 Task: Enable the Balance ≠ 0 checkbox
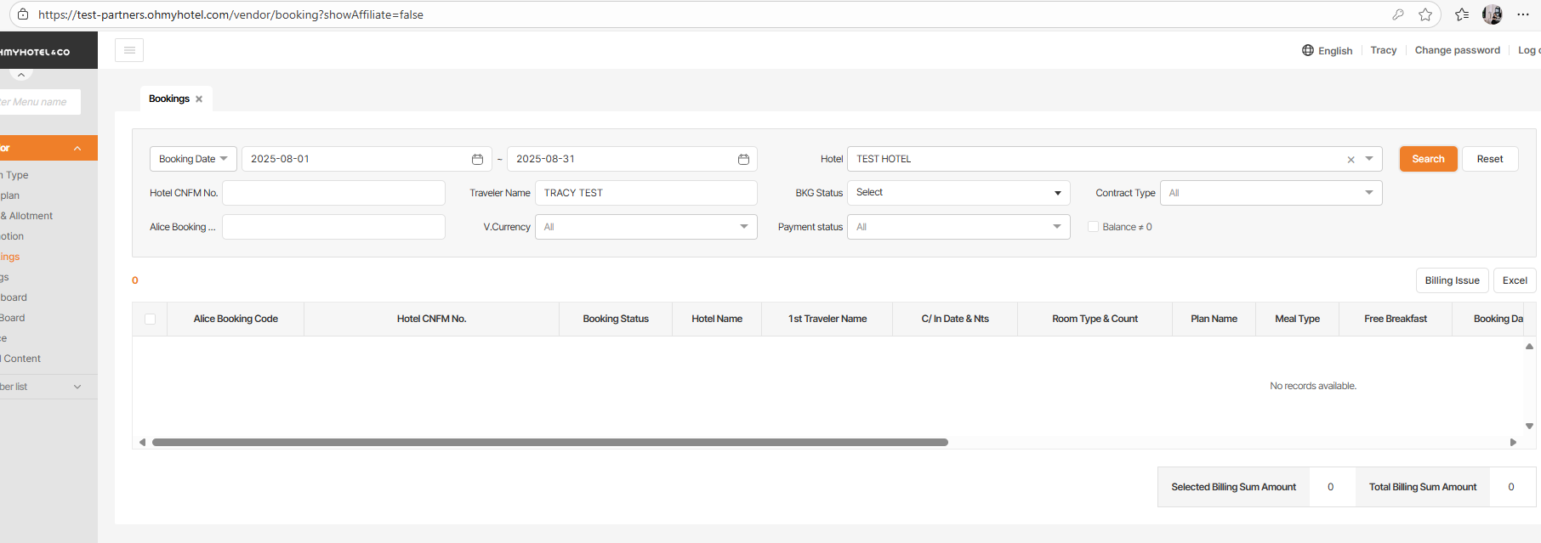[1094, 227]
